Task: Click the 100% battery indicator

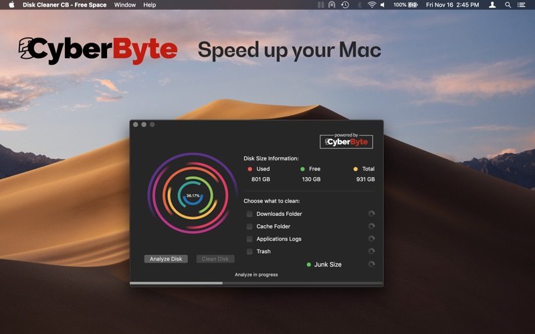Action: tap(405, 5)
